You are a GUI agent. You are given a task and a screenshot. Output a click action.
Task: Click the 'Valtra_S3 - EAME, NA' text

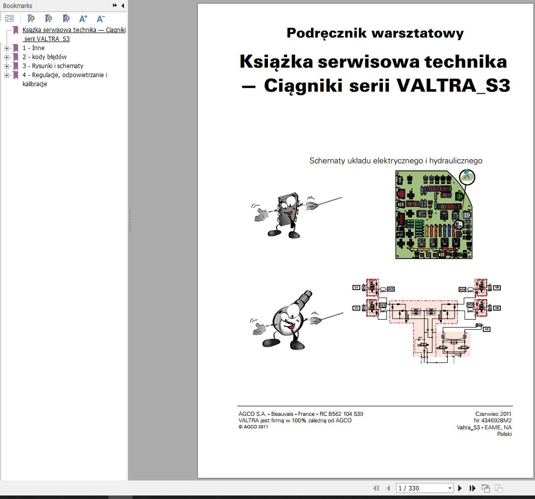click(484, 427)
